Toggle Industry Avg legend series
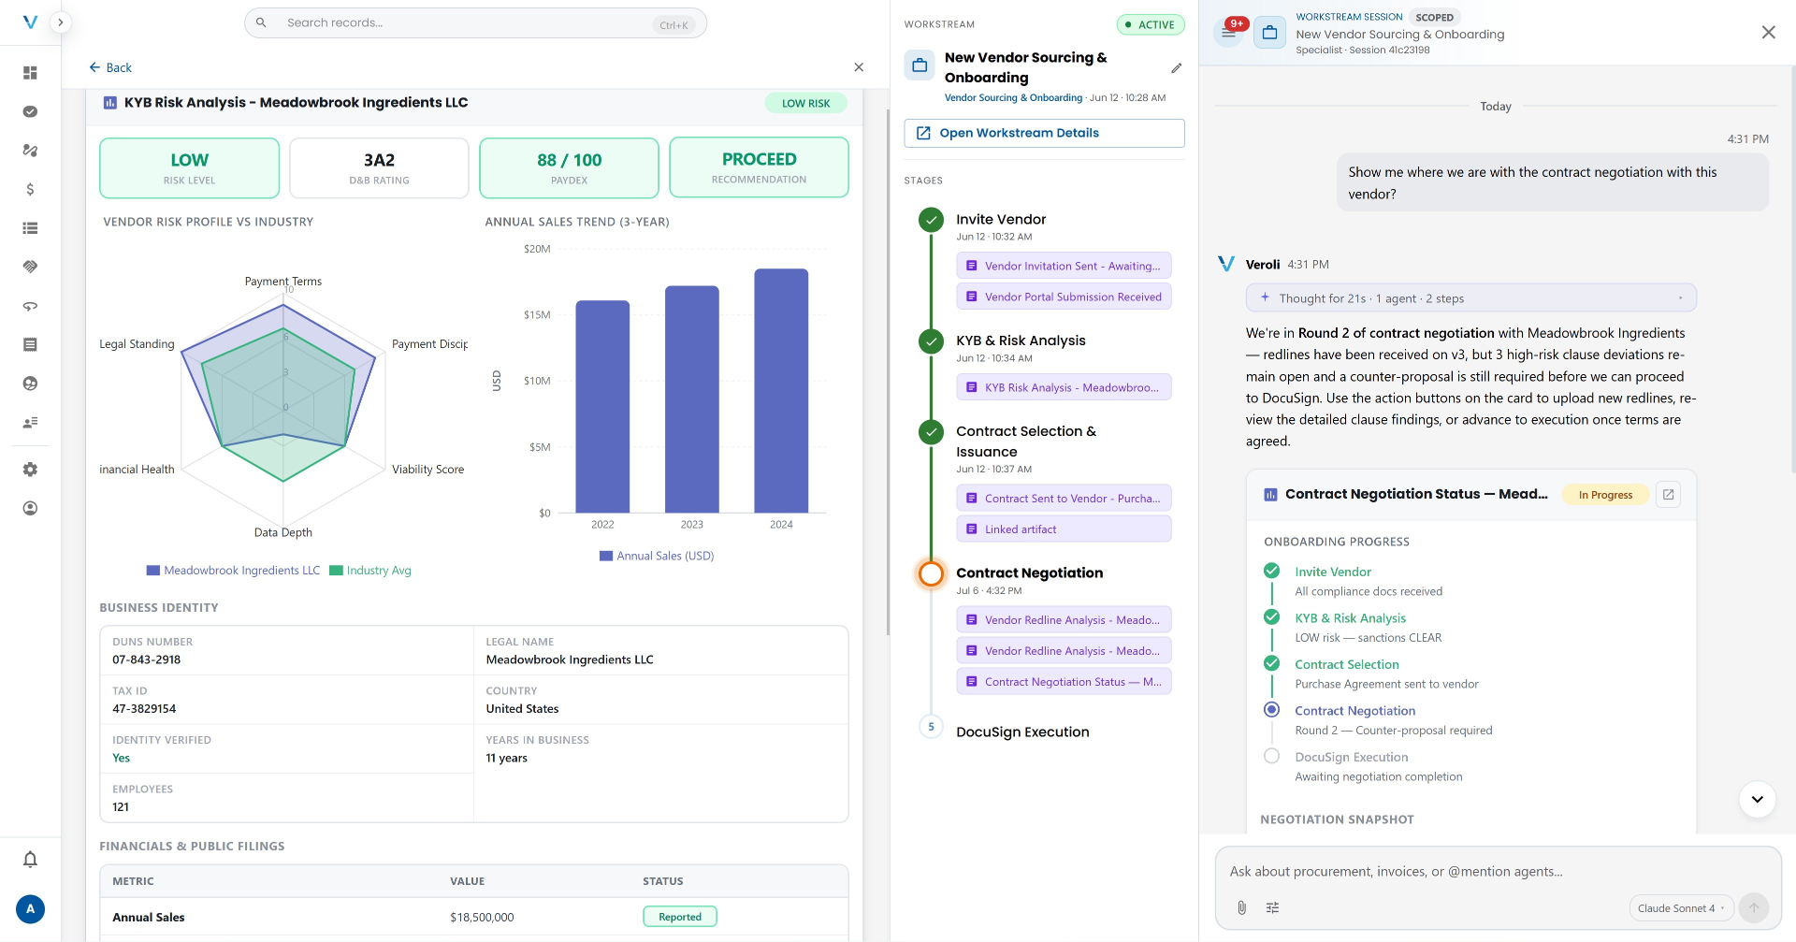The height and width of the screenshot is (942, 1796). click(x=370, y=571)
